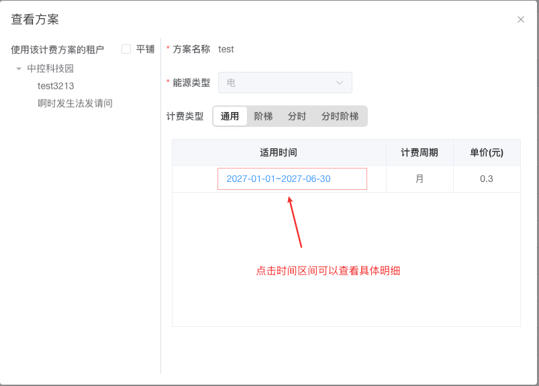Click the 使用该计费方案的租户 heading
Screen dimensions: 539x386
click(x=58, y=50)
